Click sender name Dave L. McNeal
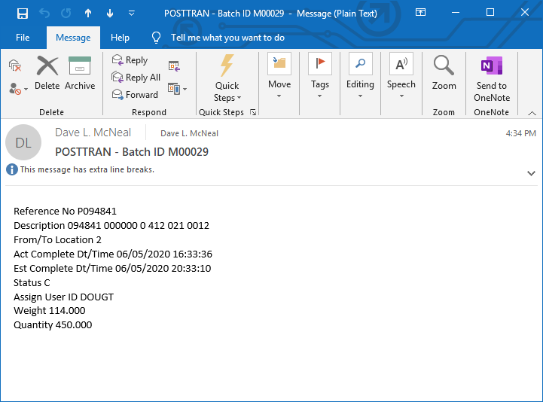Image resolution: width=543 pixels, height=402 pixels. (93, 132)
